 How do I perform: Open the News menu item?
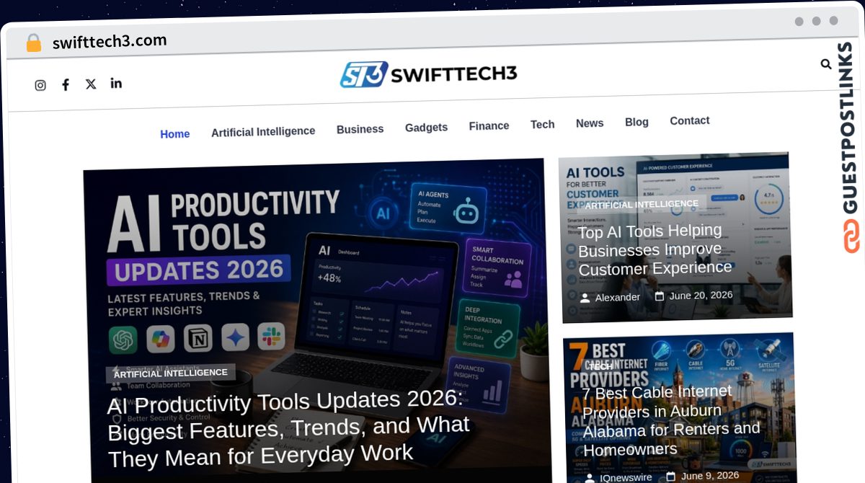click(x=590, y=123)
